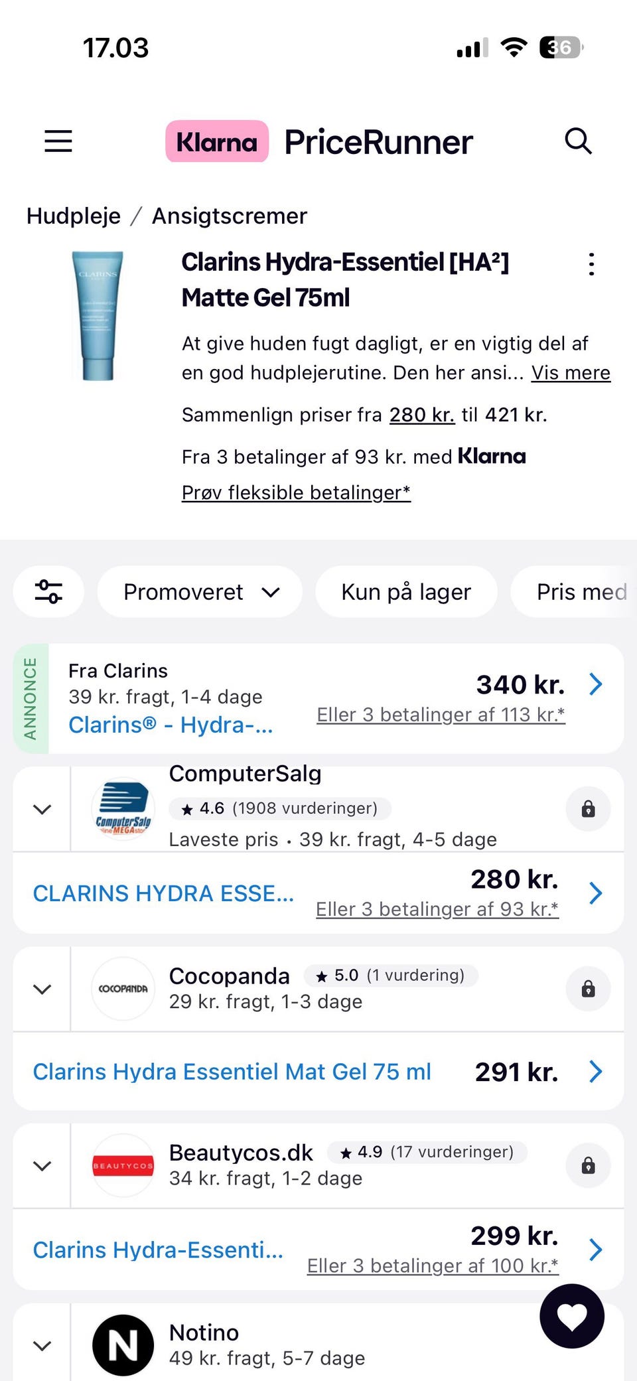Tap the lock icon for Beautycos.dk
Image resolution: width=637 pixels, height=1381 pixels.
point(588,1166)
